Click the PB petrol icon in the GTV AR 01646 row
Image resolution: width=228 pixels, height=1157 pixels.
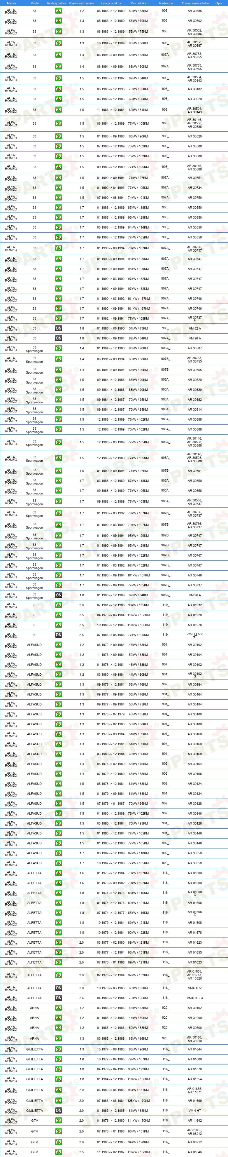point(58,1152)
